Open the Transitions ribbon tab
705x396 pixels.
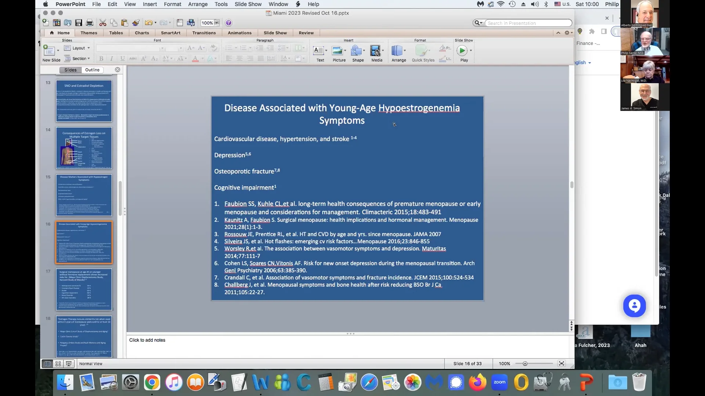[x=204, y=33]
